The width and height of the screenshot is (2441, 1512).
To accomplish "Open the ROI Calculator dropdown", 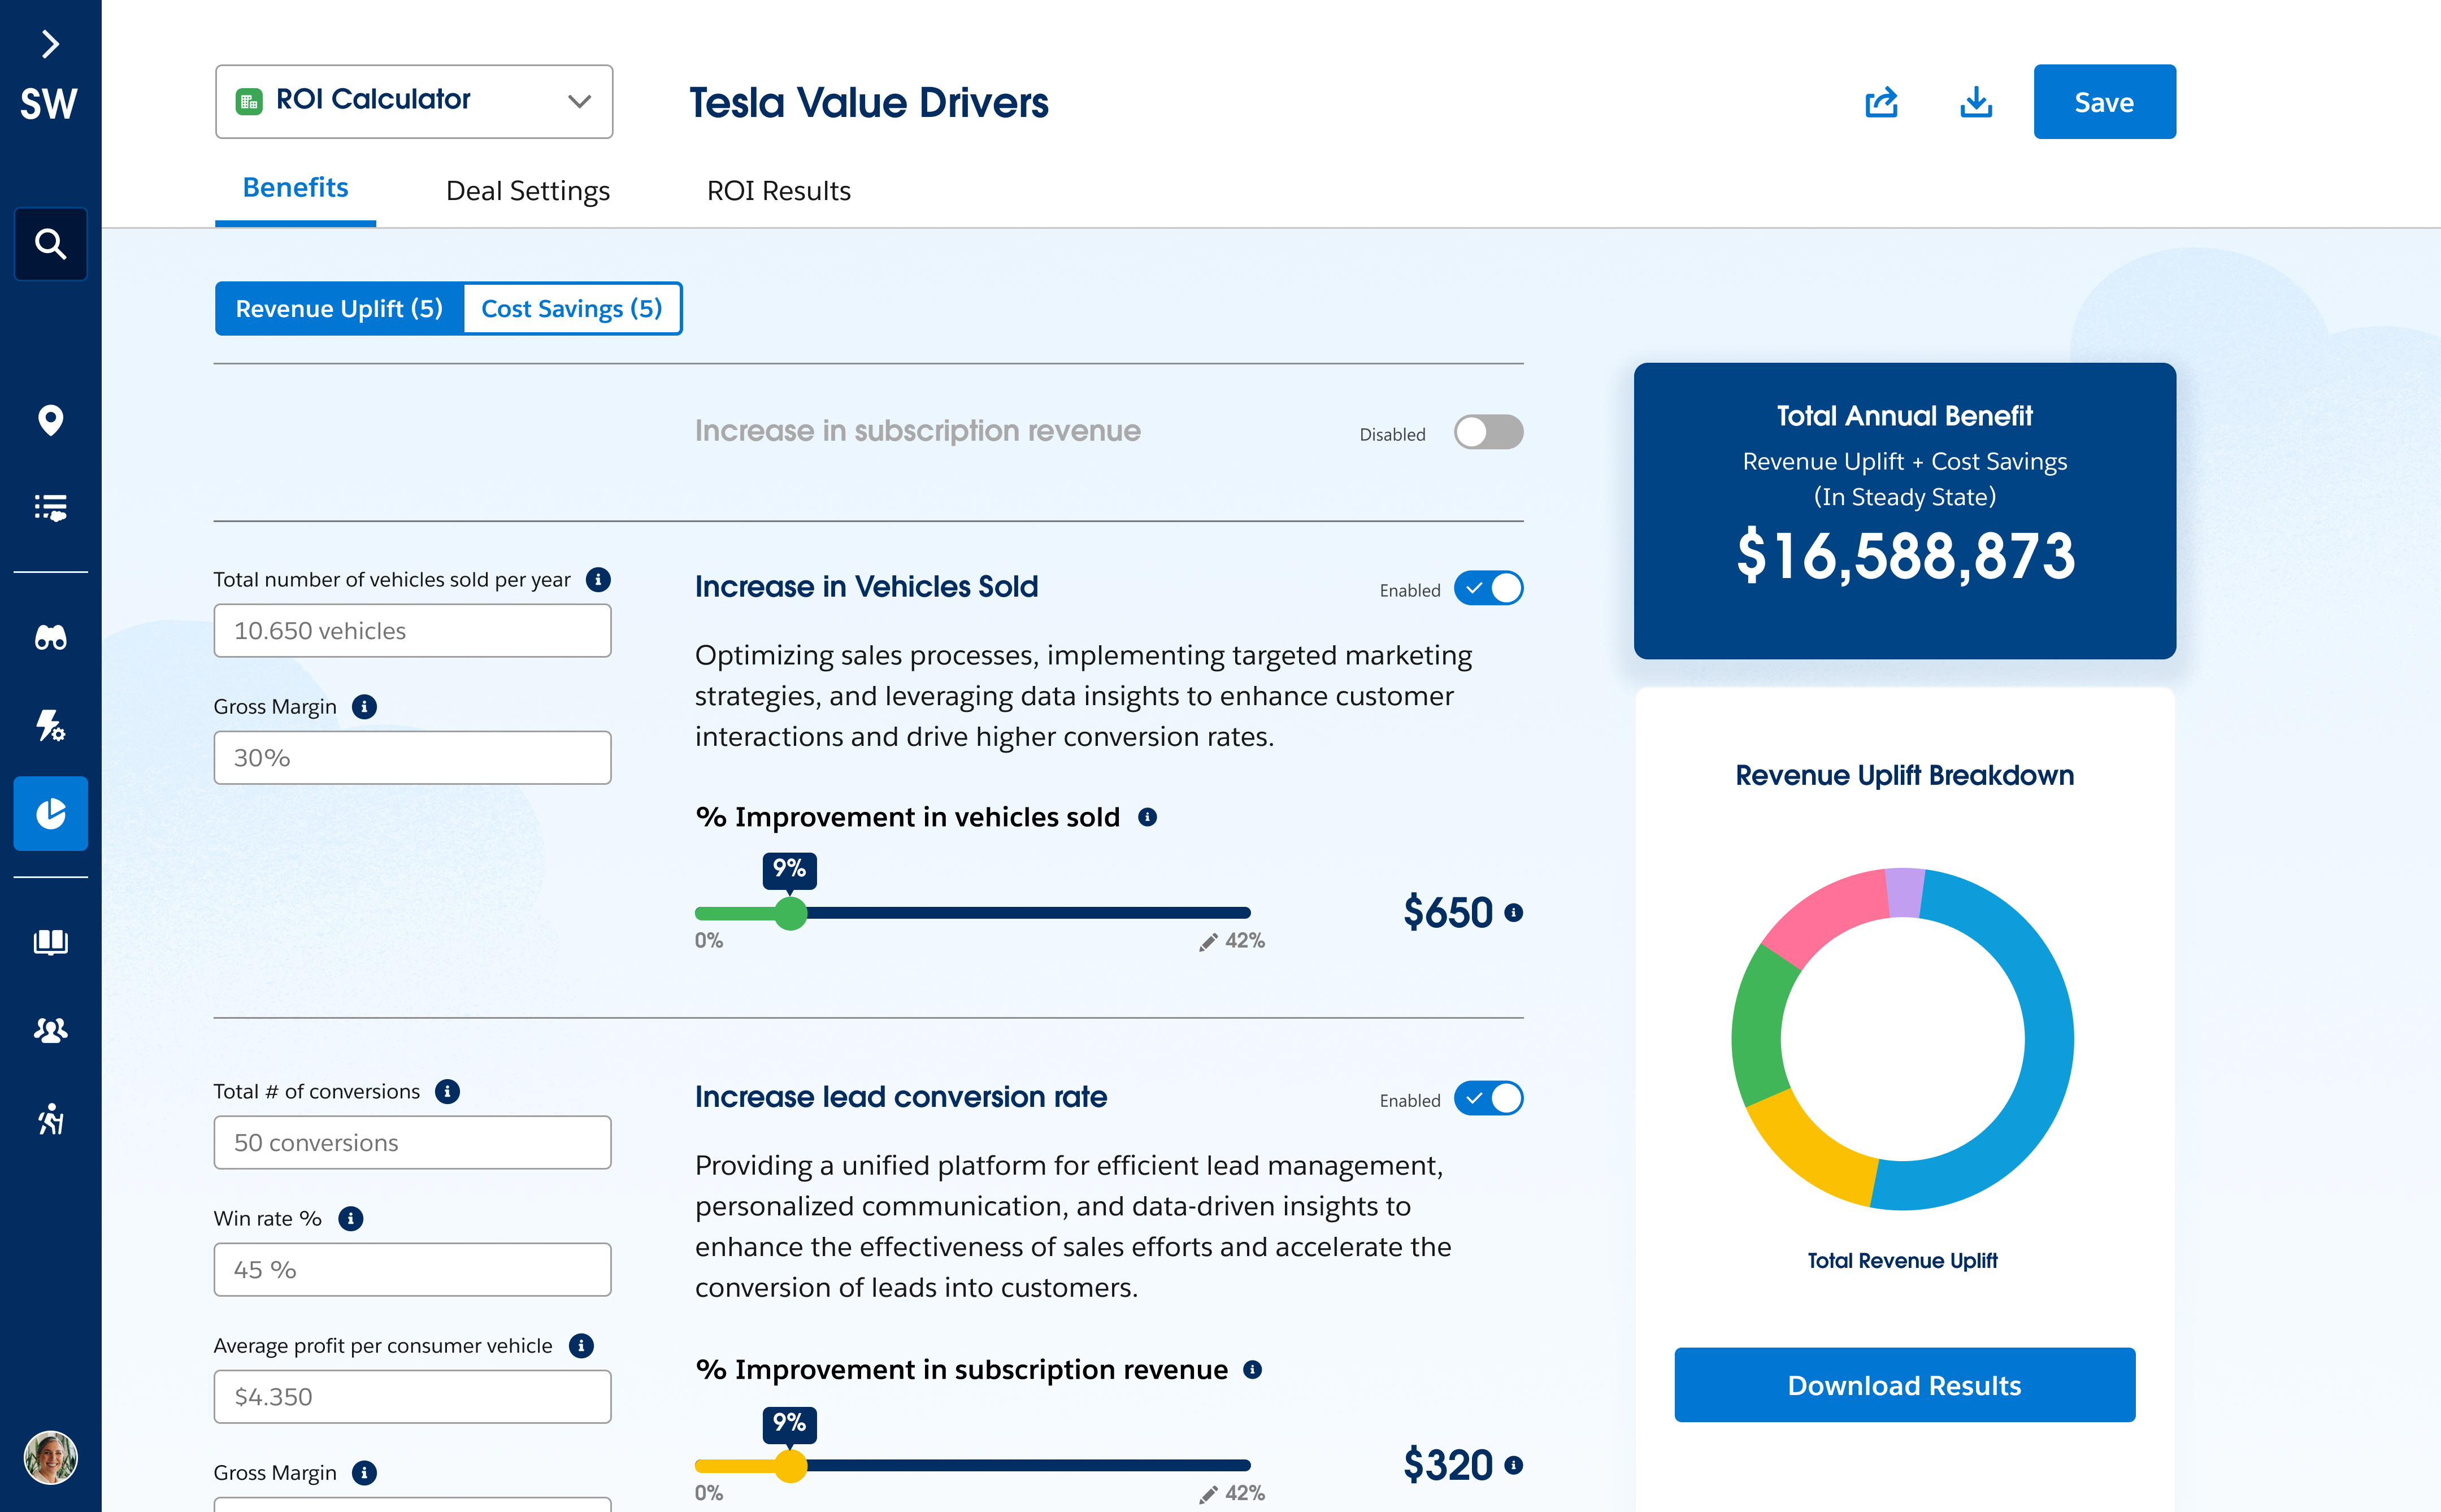I will point(414,101).
